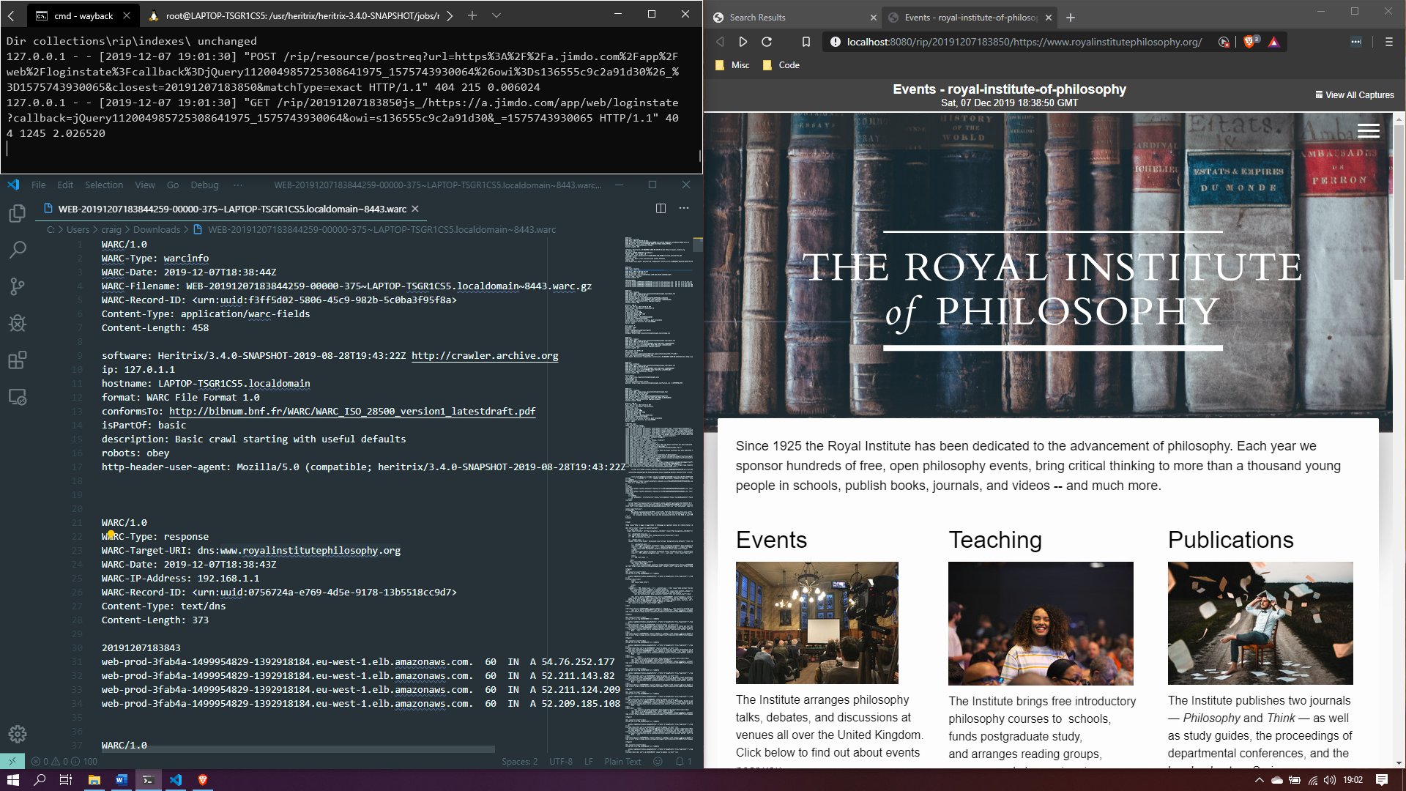Show next terminal tabs arrow
The width and height of the screenshot is (1406, 791).
coord(449,15)
